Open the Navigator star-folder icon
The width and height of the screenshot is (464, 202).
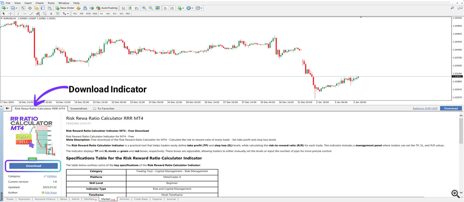[x=36, y=8]
